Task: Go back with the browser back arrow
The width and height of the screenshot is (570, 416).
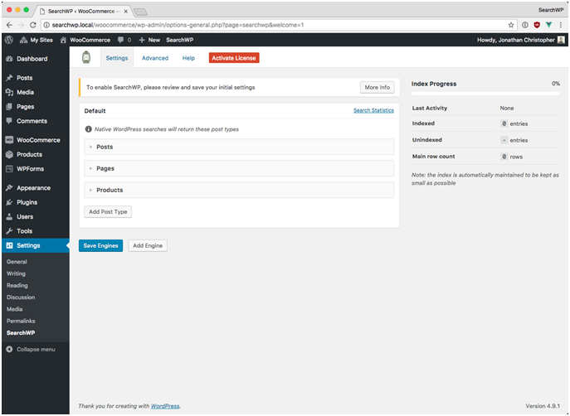Action: pos(9,25)
